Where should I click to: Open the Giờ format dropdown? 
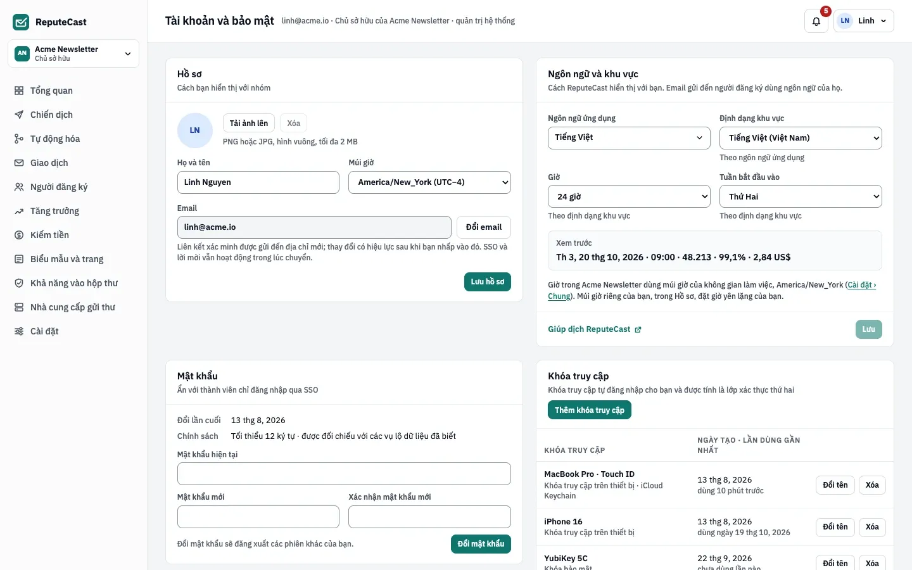coord(629,197)
